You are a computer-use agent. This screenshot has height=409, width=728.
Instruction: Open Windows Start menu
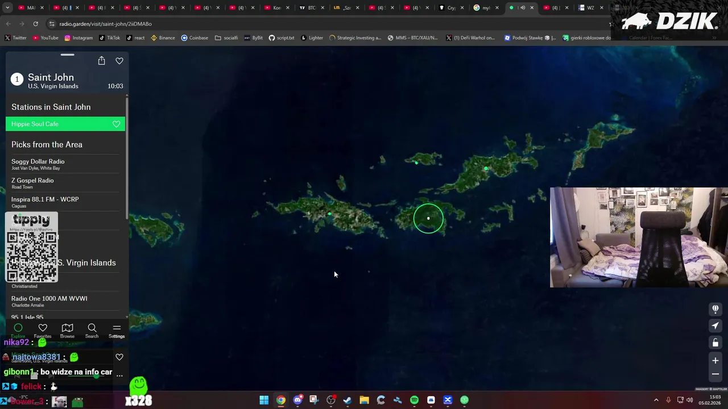click(x=264, y=400)
